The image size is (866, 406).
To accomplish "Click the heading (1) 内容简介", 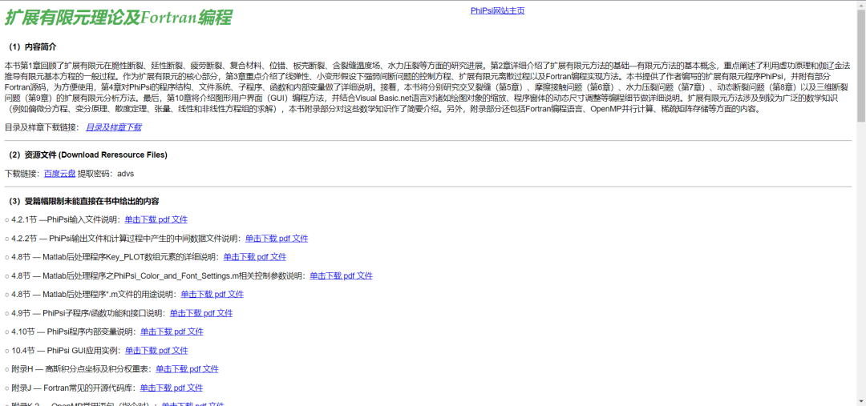I will coord(33,47).
